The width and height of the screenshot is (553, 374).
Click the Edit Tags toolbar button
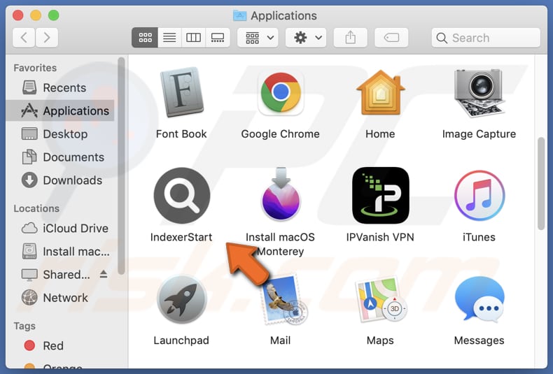tap(391, 37)
